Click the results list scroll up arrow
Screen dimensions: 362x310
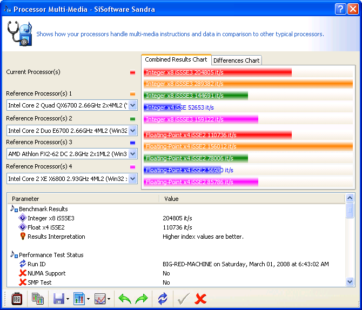[x=350, y=198]
